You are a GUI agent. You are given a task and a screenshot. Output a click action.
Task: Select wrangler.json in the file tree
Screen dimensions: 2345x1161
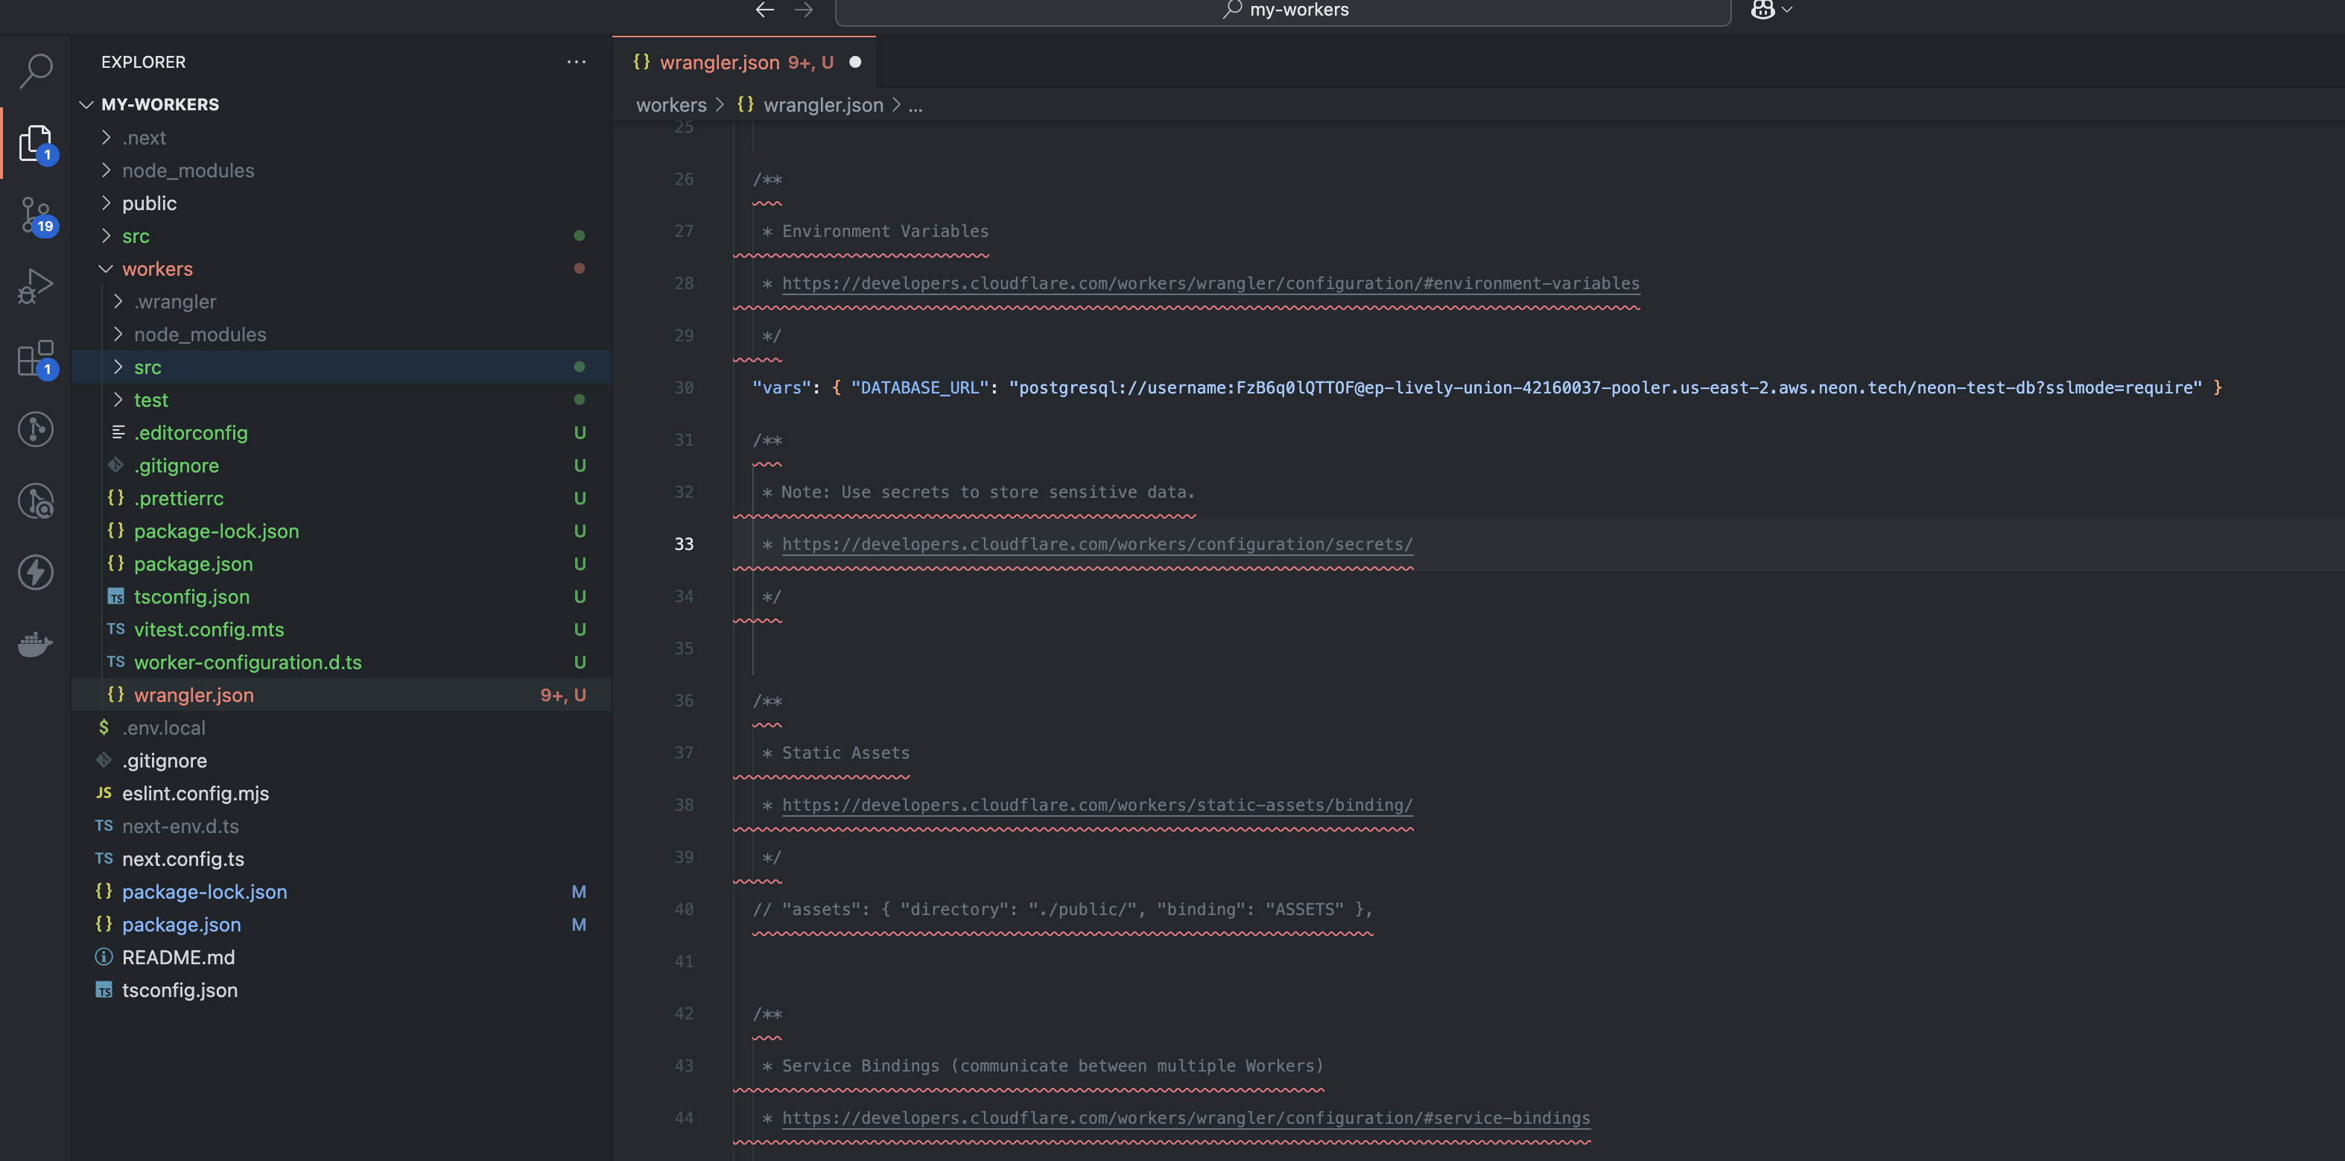pyautogui.click(x=341, y=695)
